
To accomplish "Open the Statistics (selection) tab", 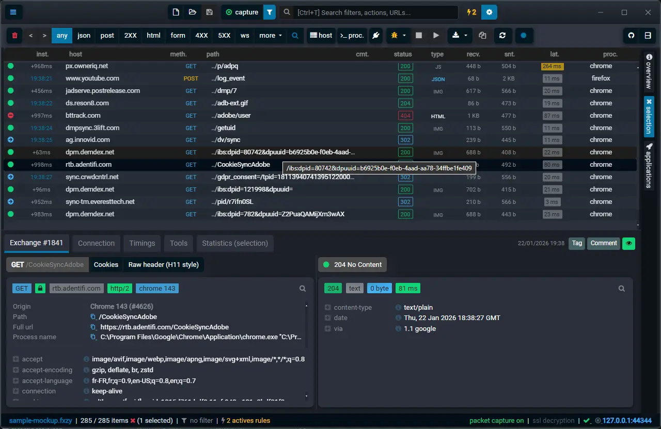I will click(x=235, y=243).
